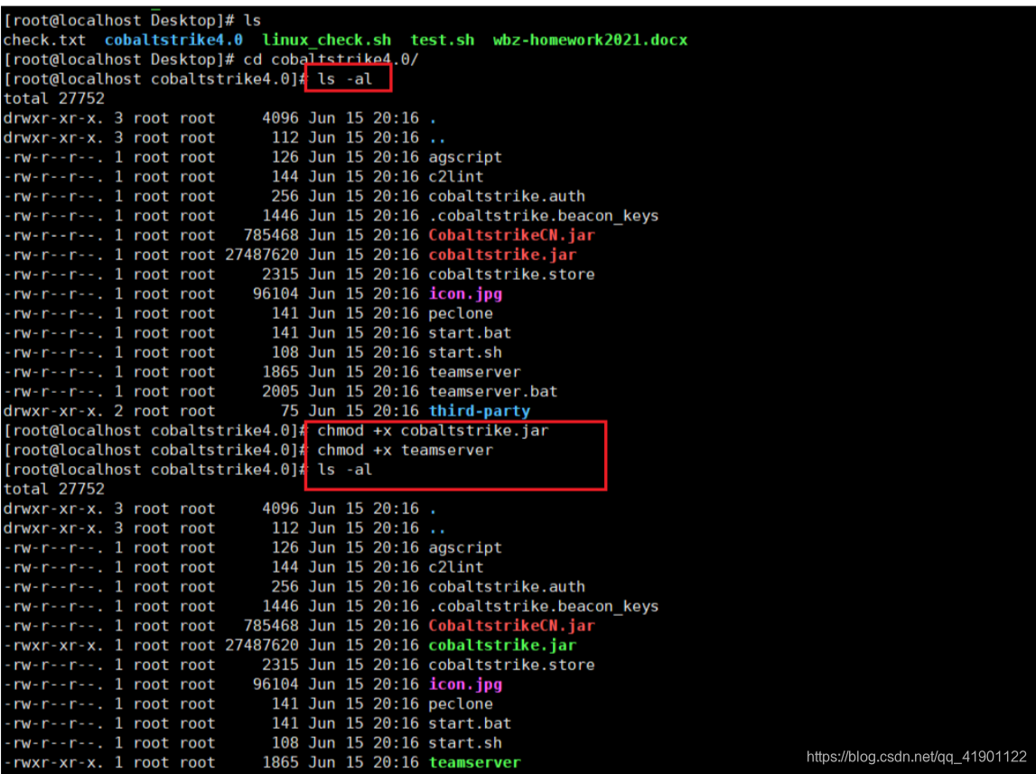
Task: Click teamserver.bat file name
Action: pyautogui.click(x=493, y=392)
